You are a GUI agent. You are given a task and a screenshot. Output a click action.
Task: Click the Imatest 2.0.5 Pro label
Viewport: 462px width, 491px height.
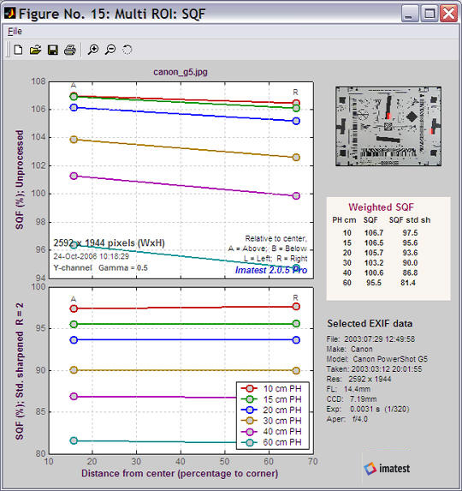271,270
